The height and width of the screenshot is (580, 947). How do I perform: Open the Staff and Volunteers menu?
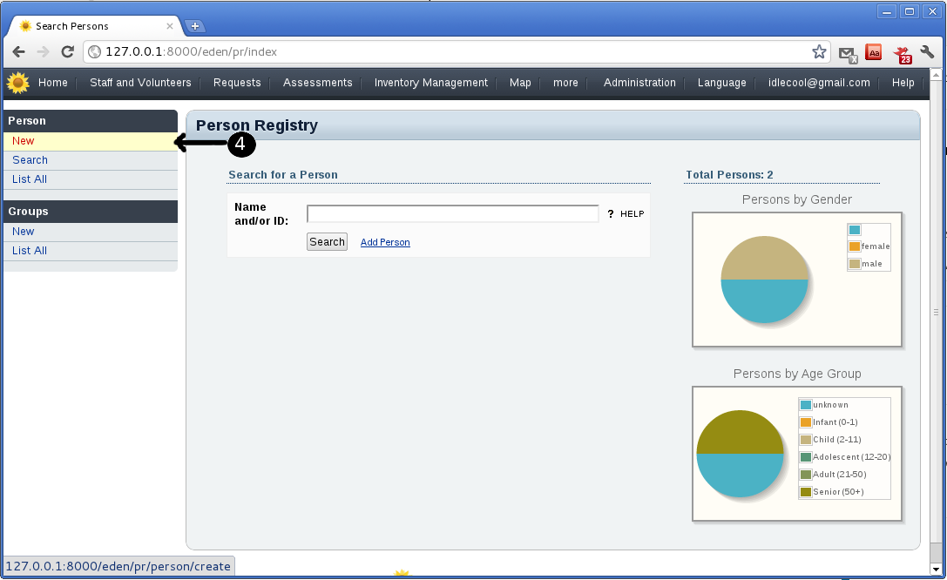click(140, 83)
